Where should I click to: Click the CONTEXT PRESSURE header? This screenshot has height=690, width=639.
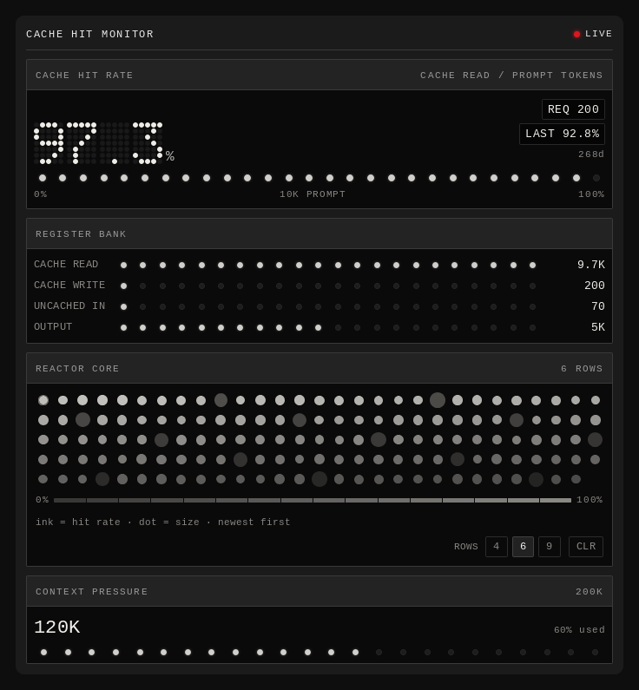(91, 592)
